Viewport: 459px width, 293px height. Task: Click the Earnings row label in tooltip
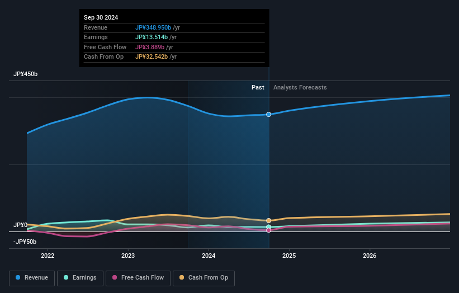[x=96, y=37]
